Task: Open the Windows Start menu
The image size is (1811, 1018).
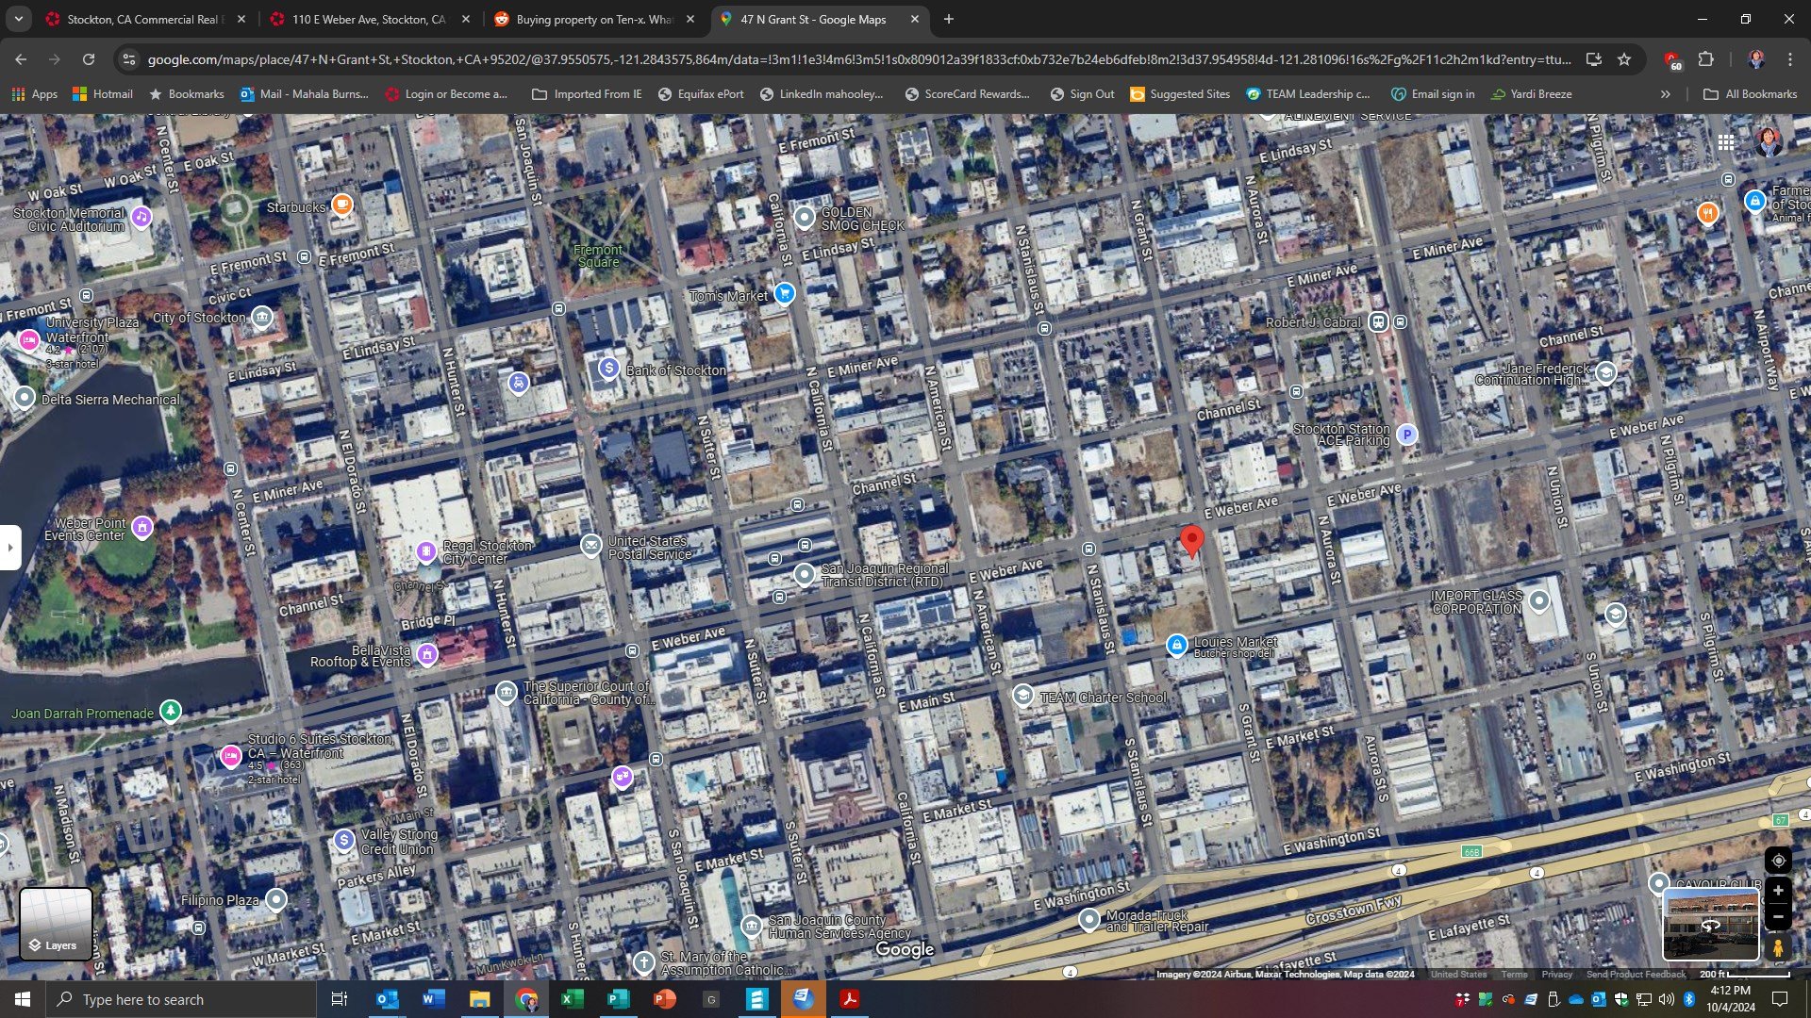Action: point(23,999)
